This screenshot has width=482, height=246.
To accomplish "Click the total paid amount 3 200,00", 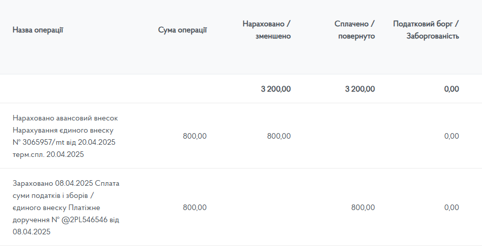I will click(360, 89).
